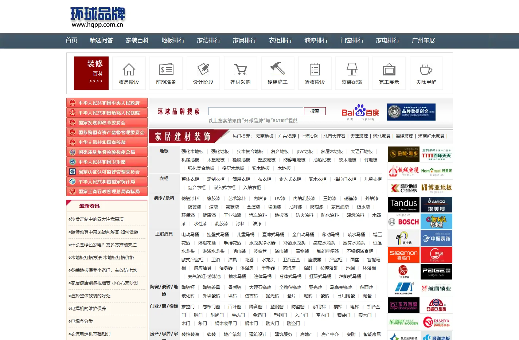Image resolution: width=519 pixels, height=340 pixels.
Task: Open 国家工商行政管理总局商标局 link
Action: 107,191
